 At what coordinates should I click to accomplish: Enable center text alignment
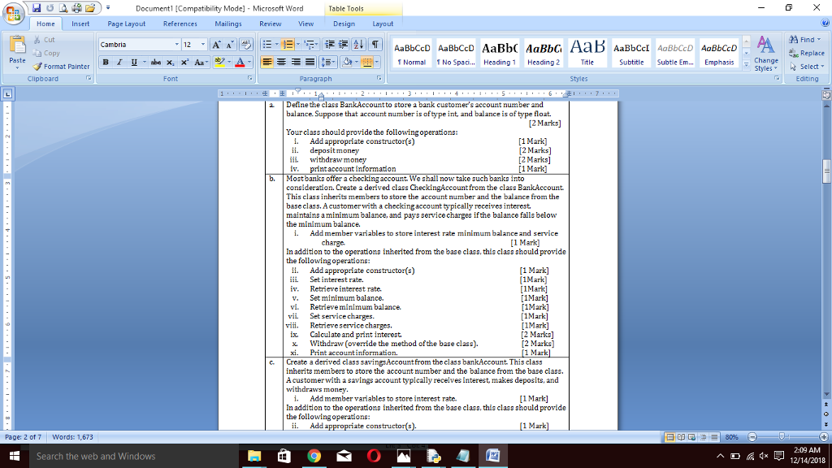[x=281, y=62]
